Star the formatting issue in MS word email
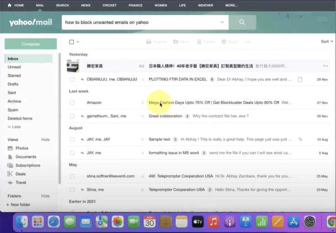 tap(143, 153)
